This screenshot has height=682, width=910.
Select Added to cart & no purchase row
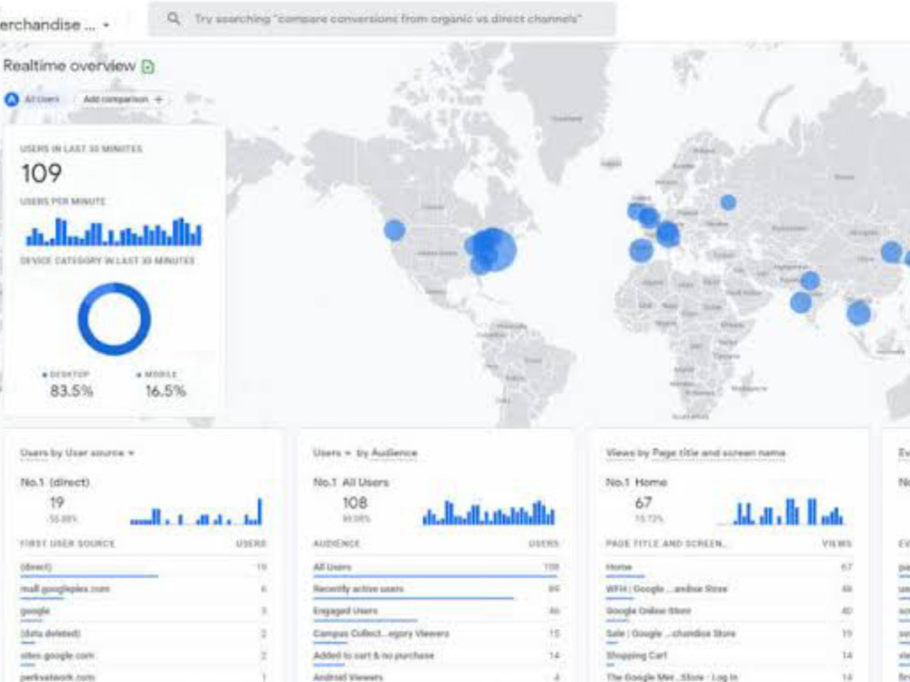[x=436, y=656]
